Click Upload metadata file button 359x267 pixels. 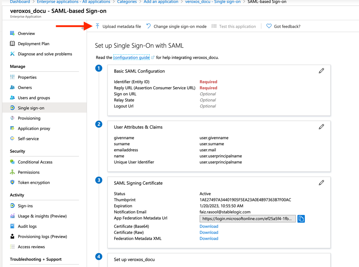[x=118, y=26]
